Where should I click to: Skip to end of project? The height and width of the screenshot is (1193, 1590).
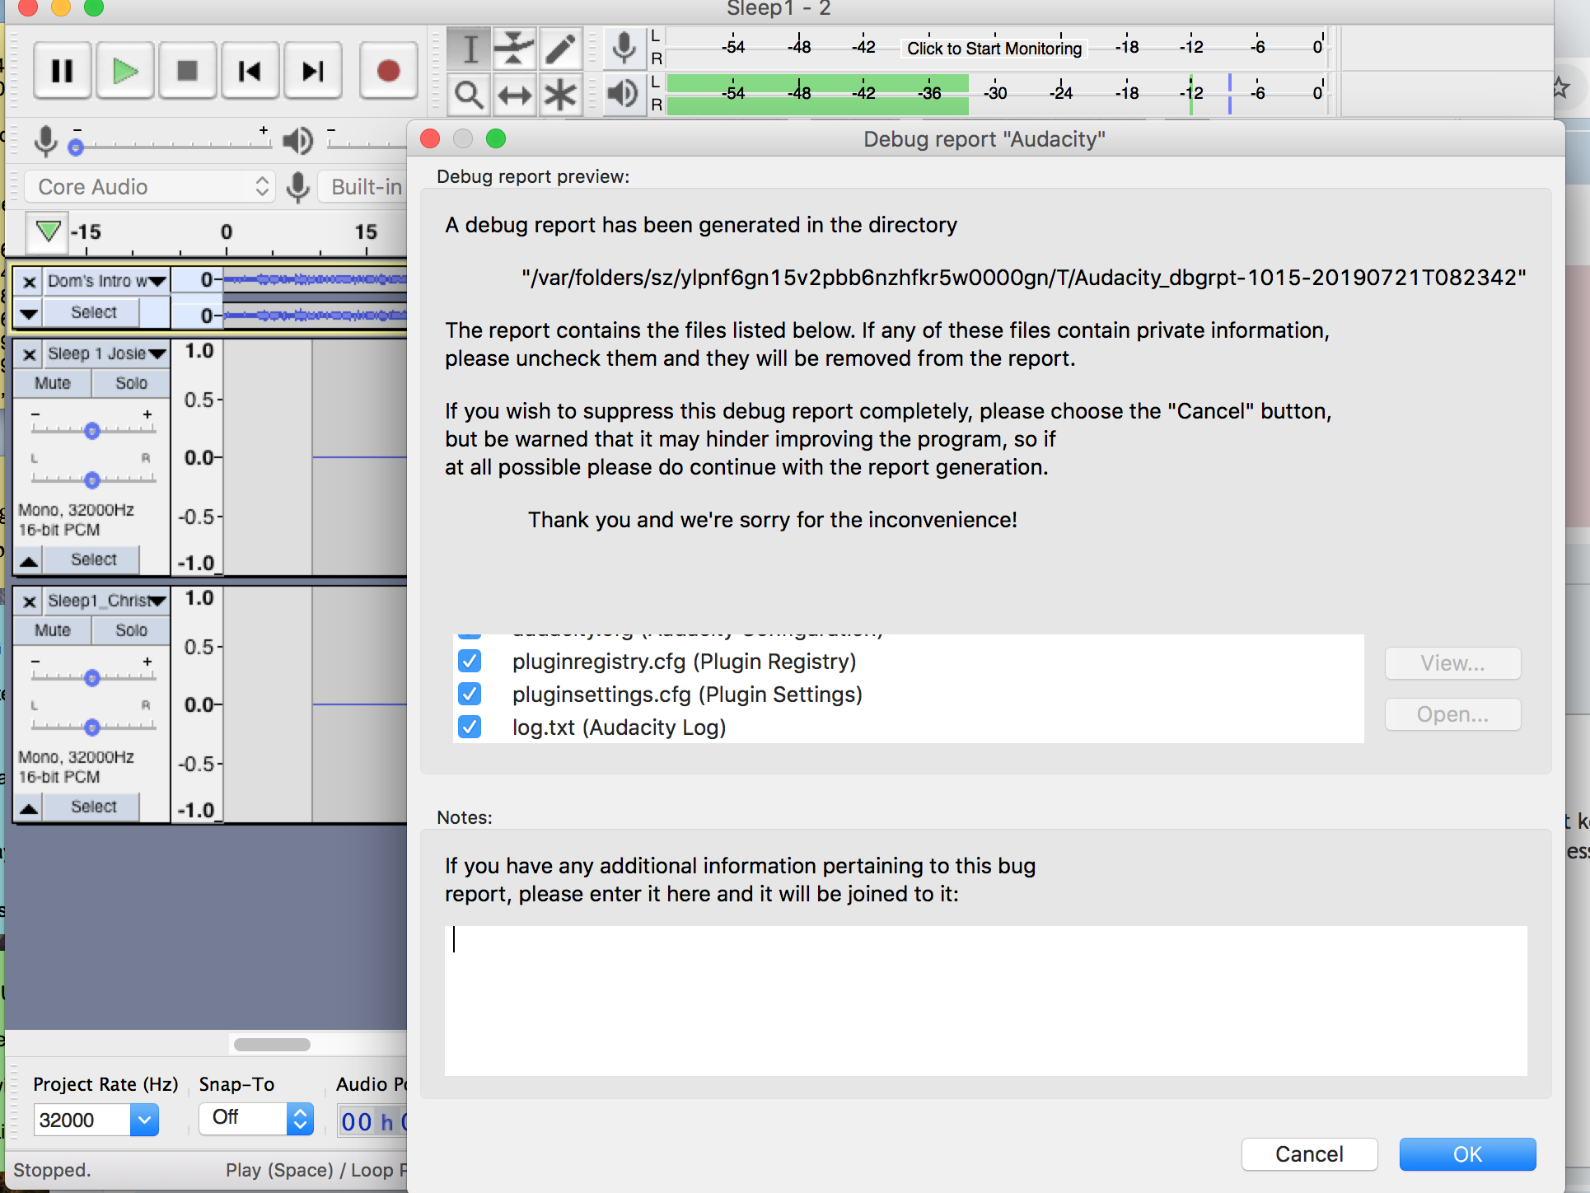(312, 71)
